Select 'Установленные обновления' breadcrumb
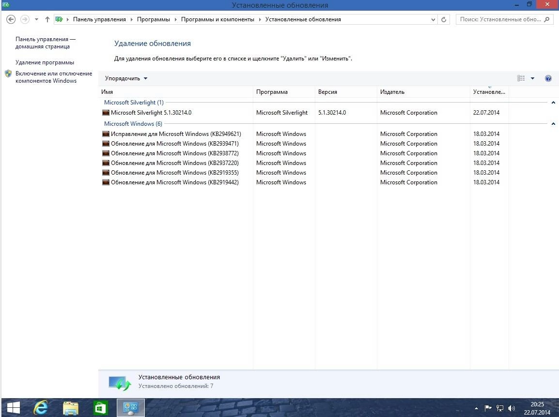The height and width of the screenshot is (417, 559). click(303, 19)
